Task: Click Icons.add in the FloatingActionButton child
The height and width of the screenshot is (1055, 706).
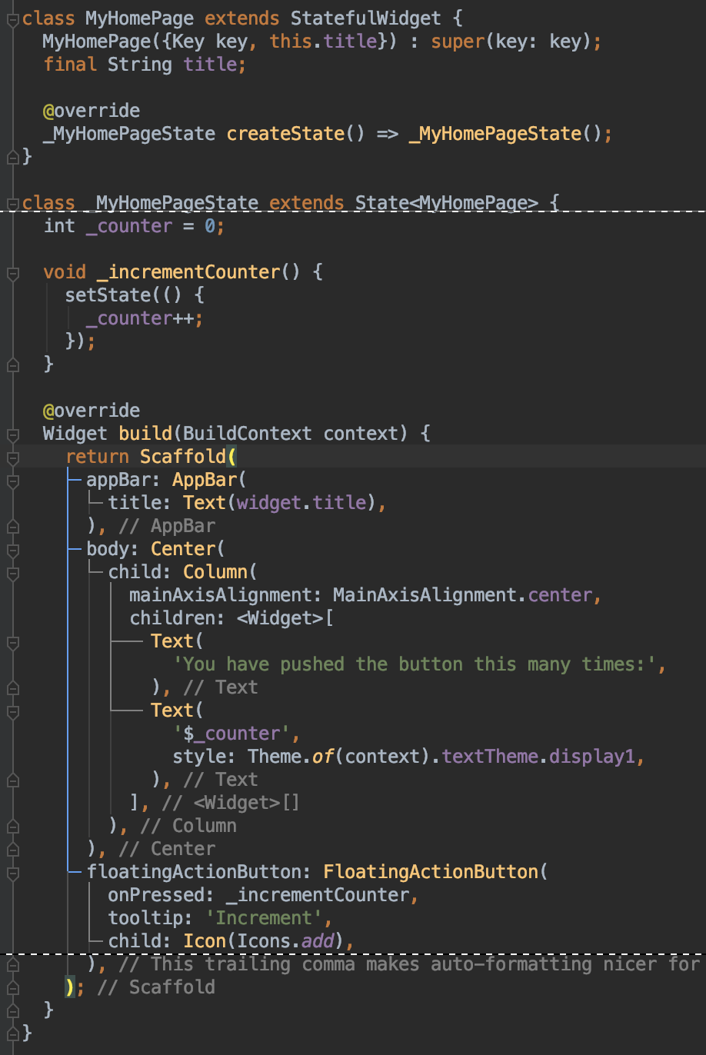Action: pyautogui.click(x=289, y=940)
